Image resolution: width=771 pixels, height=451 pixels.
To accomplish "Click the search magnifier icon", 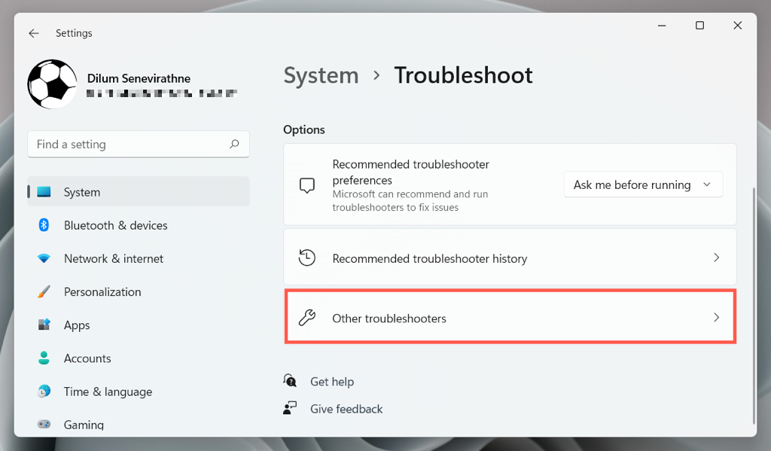I will (x=234, y=144).
